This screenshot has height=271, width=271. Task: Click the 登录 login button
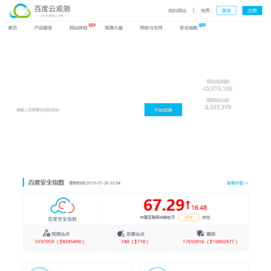(x=227, y=11)
